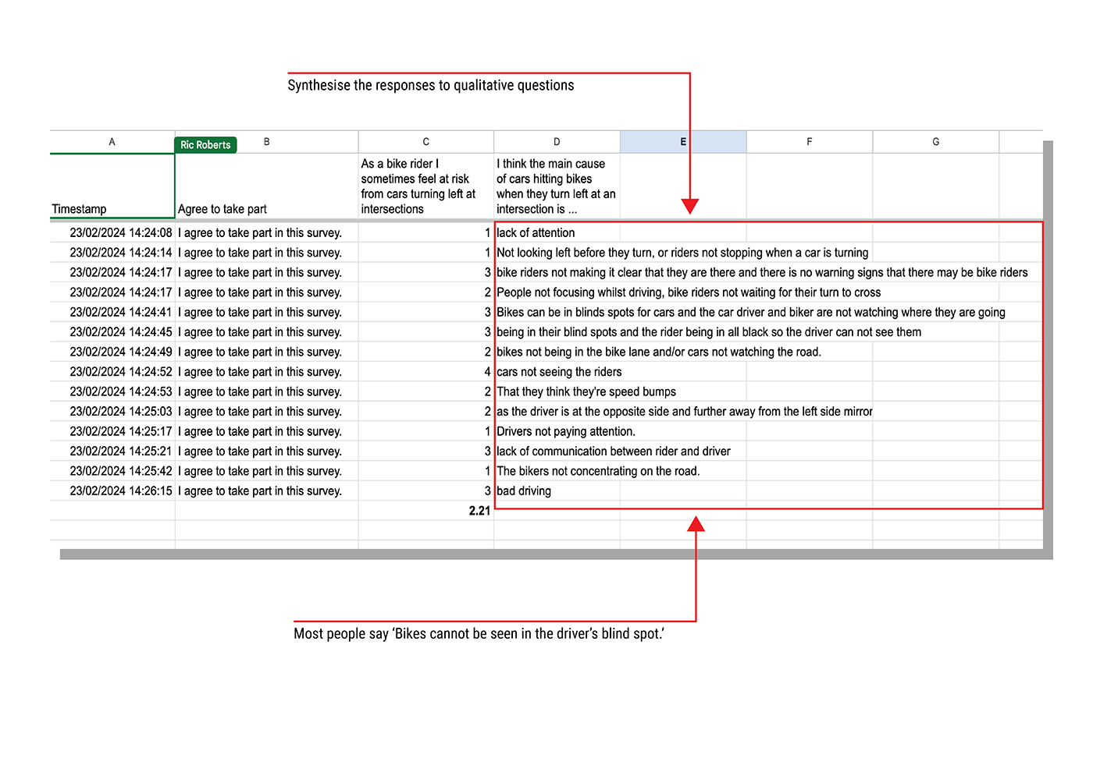
Task: Select column header D
Action: point(556,141)
